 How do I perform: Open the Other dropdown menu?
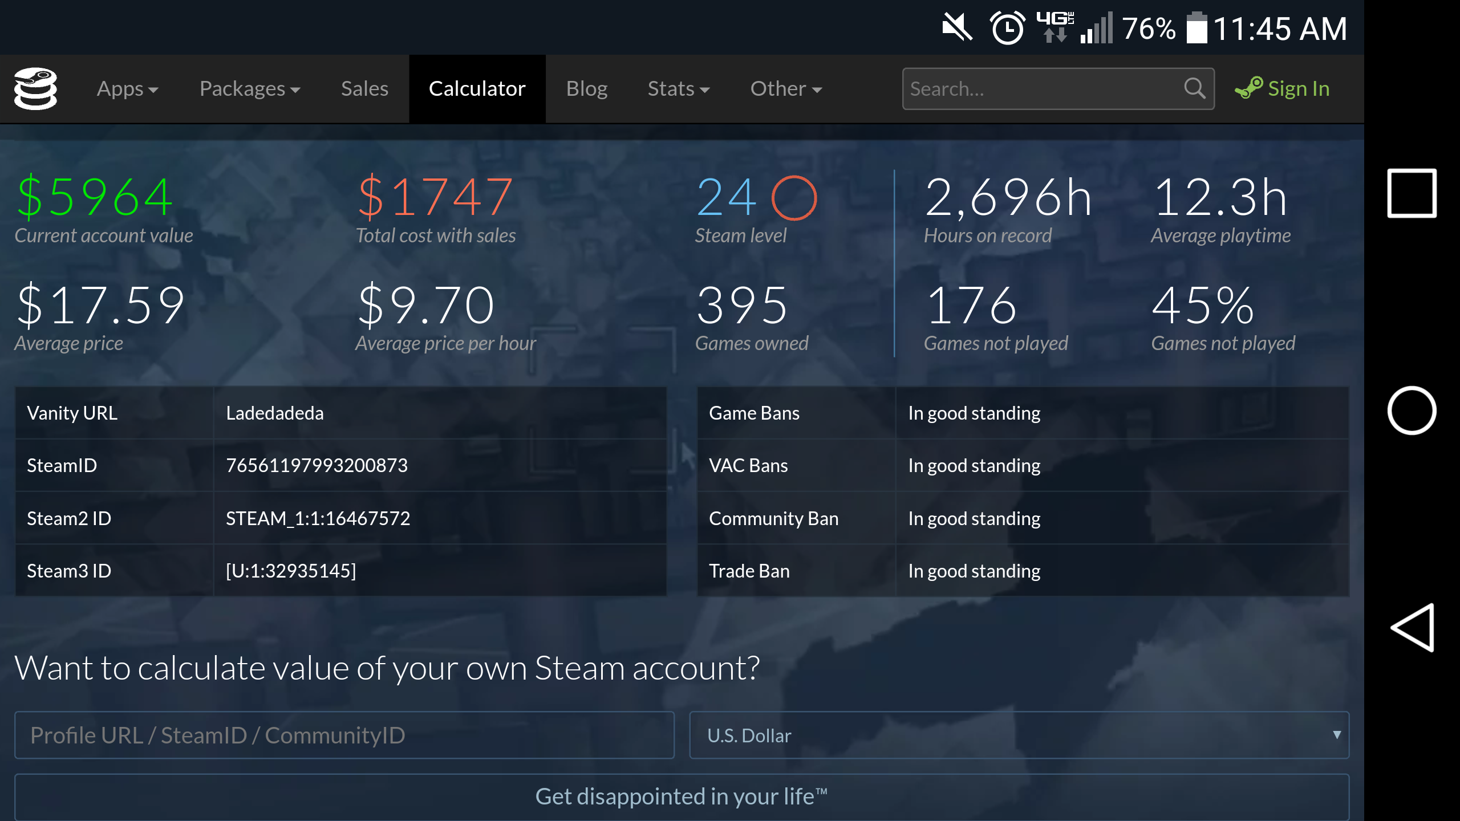click(786, 88)
